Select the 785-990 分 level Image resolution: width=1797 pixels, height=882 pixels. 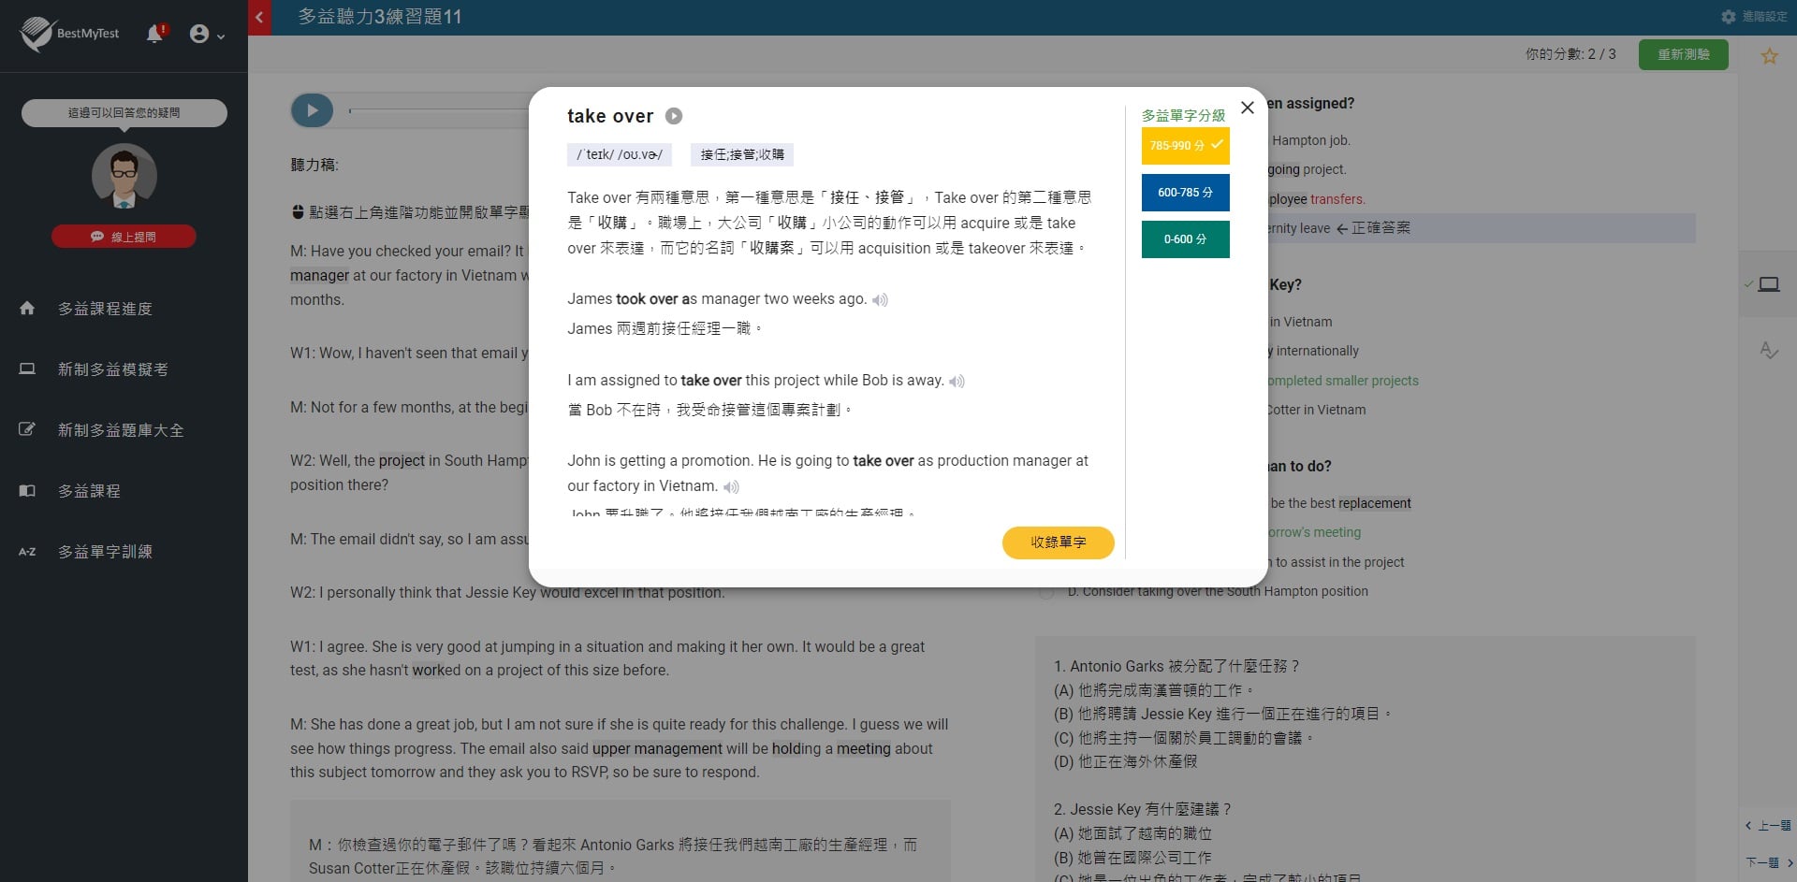(1185, 146)
